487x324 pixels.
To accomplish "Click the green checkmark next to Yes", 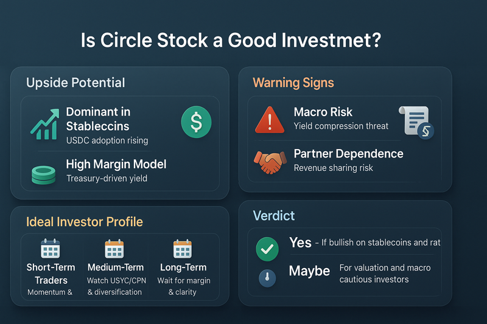I will click(x=267, y=249).
